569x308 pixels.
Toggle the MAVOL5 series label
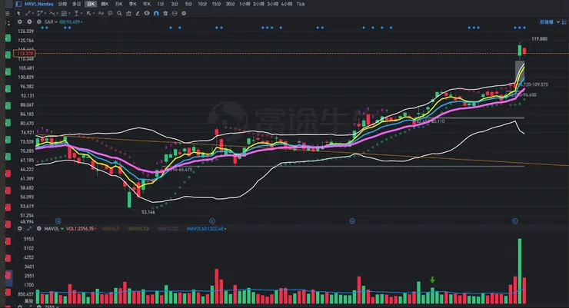[x=111, y=229]
